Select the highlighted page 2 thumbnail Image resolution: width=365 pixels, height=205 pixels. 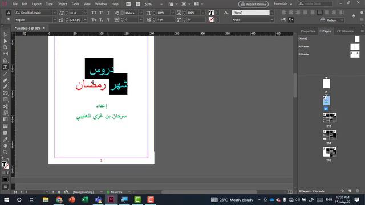click(326, 101)
